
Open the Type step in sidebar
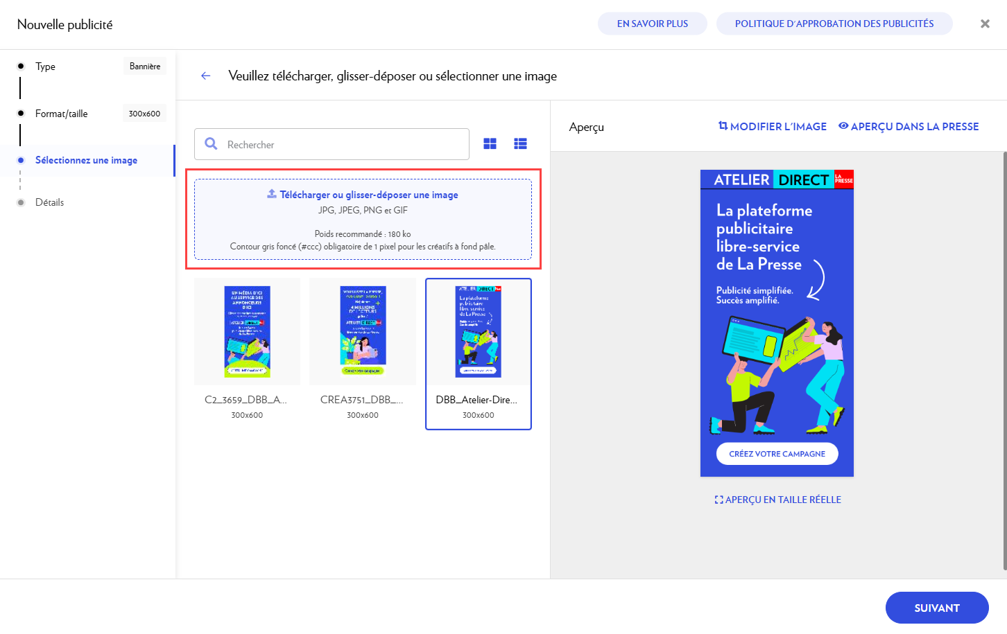click(46, 67)
